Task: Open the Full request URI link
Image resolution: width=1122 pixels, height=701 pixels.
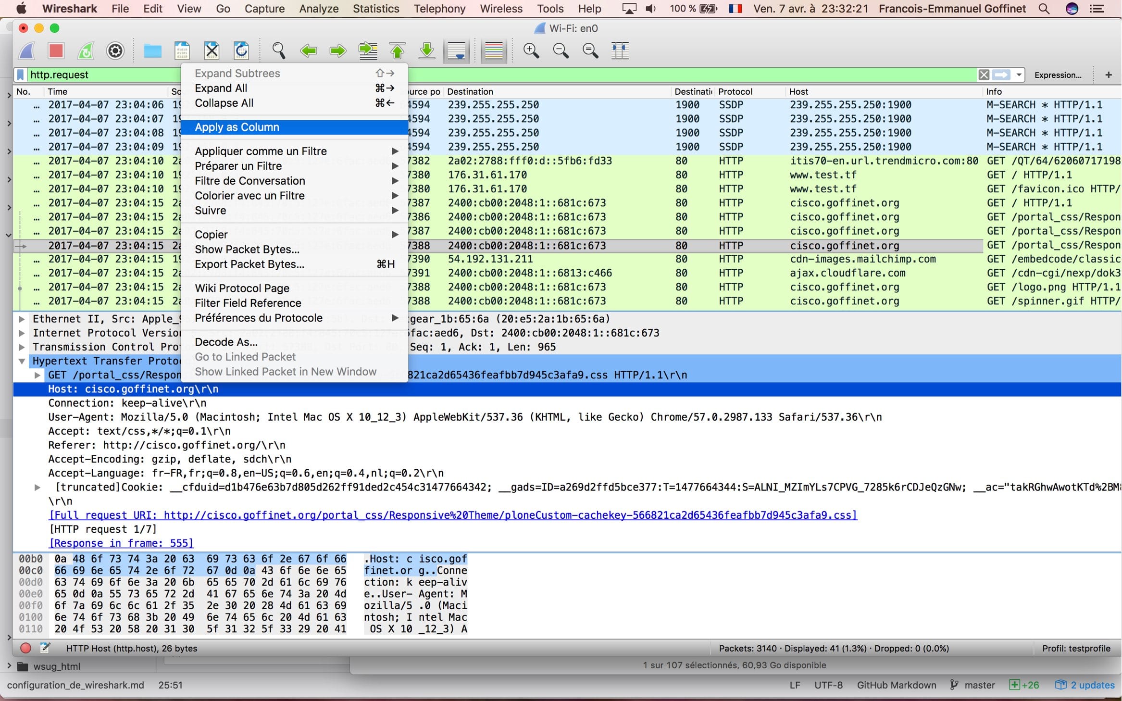Action: (453, 515)
